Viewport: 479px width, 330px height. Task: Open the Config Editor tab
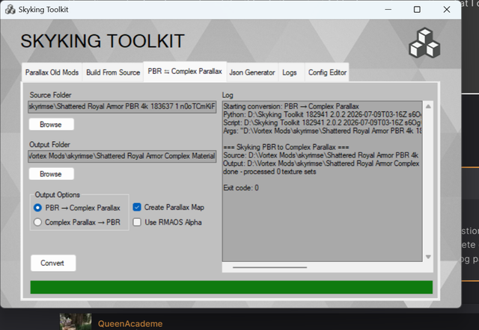pyautogui.click(x=327, y=72)
